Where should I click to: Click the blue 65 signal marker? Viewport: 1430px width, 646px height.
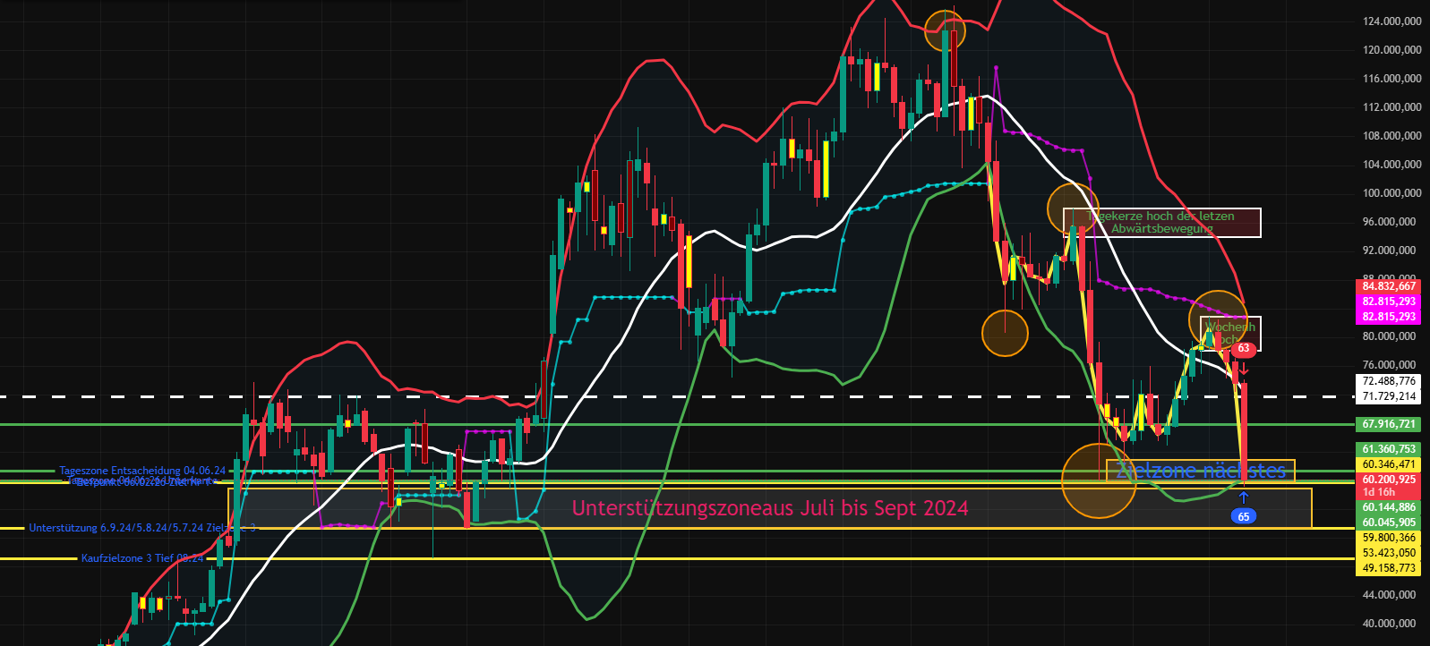(x=1244, y=516)
